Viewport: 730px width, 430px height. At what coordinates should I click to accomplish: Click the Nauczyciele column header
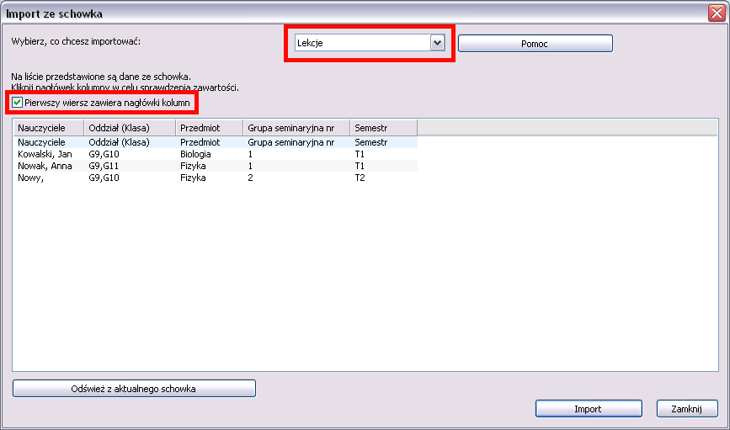coord(48,127)
